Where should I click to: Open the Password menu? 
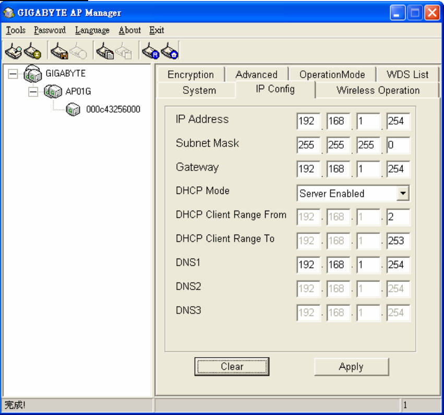point(50,30)
